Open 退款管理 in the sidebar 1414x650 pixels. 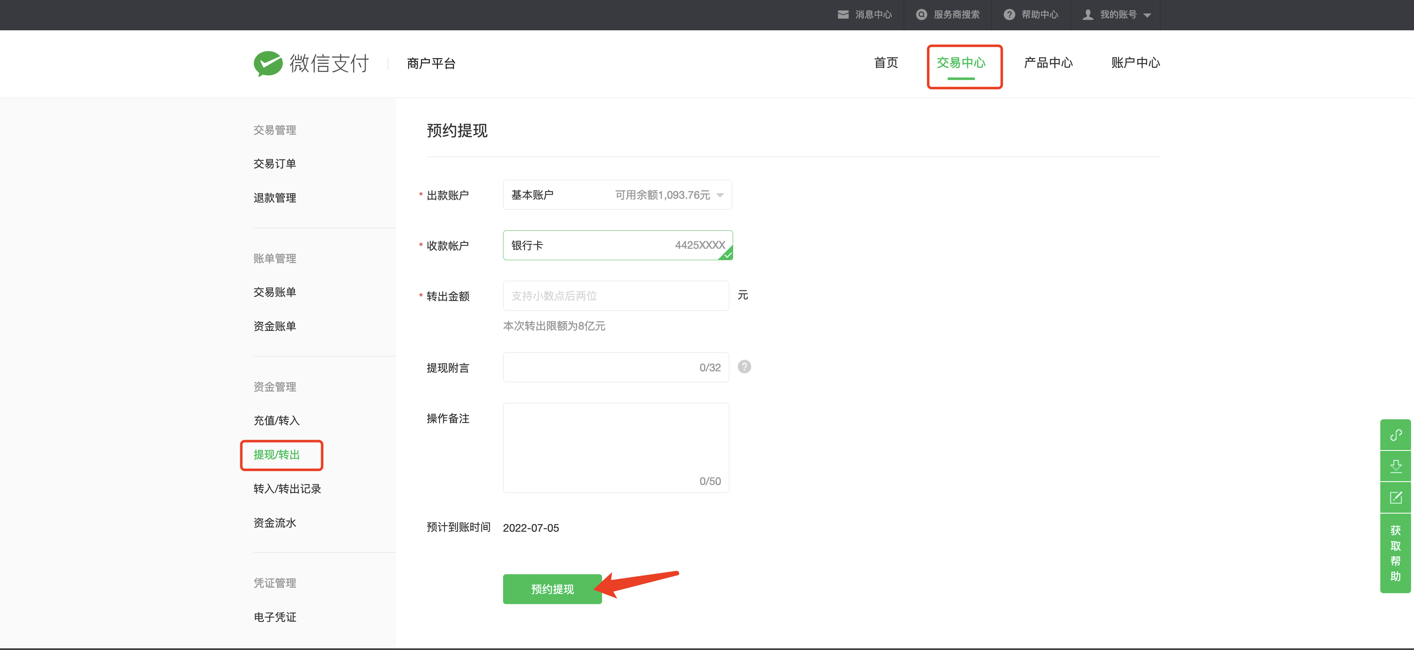click(274, 197)
